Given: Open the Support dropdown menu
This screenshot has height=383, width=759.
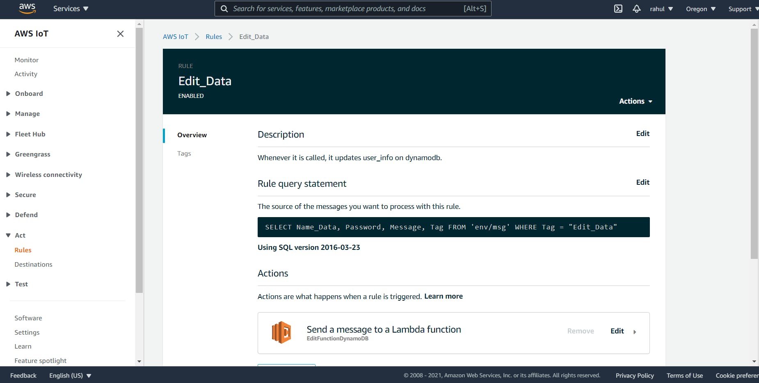Looking at the screenshot, I should [743, 9].
